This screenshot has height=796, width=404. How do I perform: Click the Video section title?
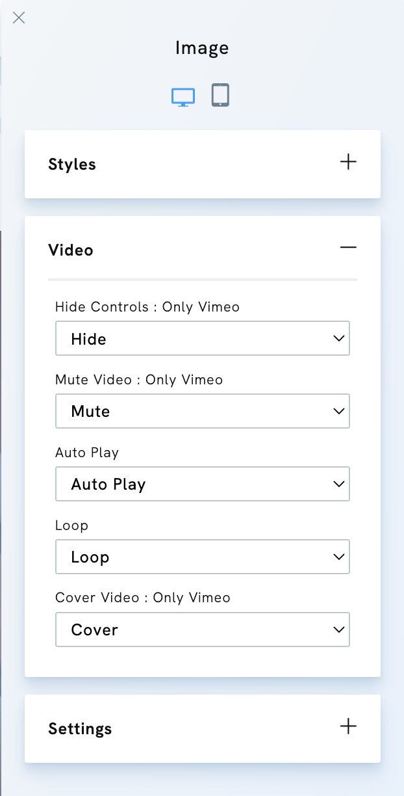[x=70, y=250]
